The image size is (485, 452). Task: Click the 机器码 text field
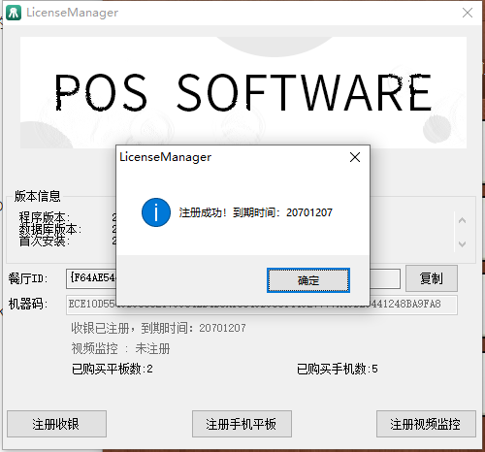point(262,305)
